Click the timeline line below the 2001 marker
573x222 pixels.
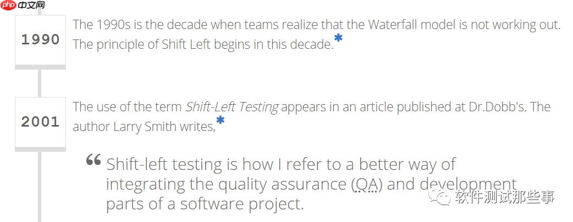point(40,186)
